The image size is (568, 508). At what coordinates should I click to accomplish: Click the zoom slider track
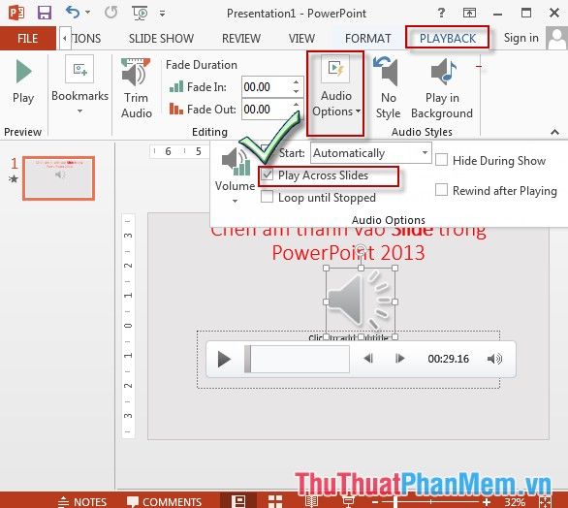[431, 502]
